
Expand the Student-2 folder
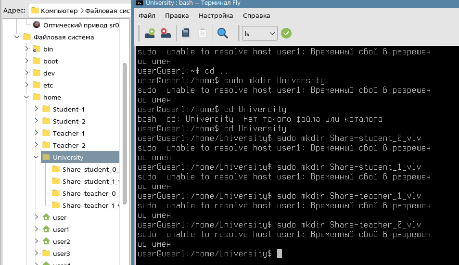tap(36, 121)
